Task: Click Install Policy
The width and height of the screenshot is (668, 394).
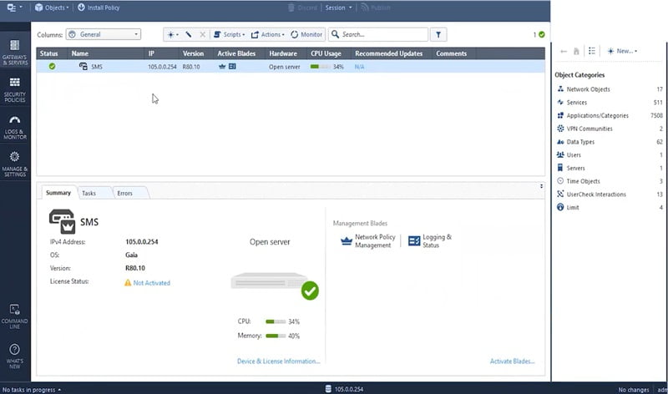Action: [99, 8]
